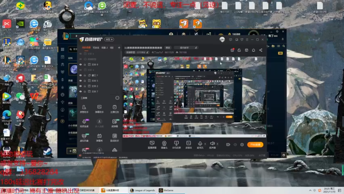
Task: Expand the speaker dropdown arrow
Action: (217, 144)
